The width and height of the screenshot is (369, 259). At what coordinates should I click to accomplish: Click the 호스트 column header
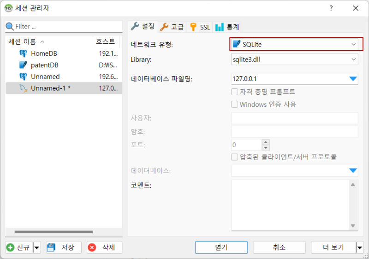[x=107, y=41]
